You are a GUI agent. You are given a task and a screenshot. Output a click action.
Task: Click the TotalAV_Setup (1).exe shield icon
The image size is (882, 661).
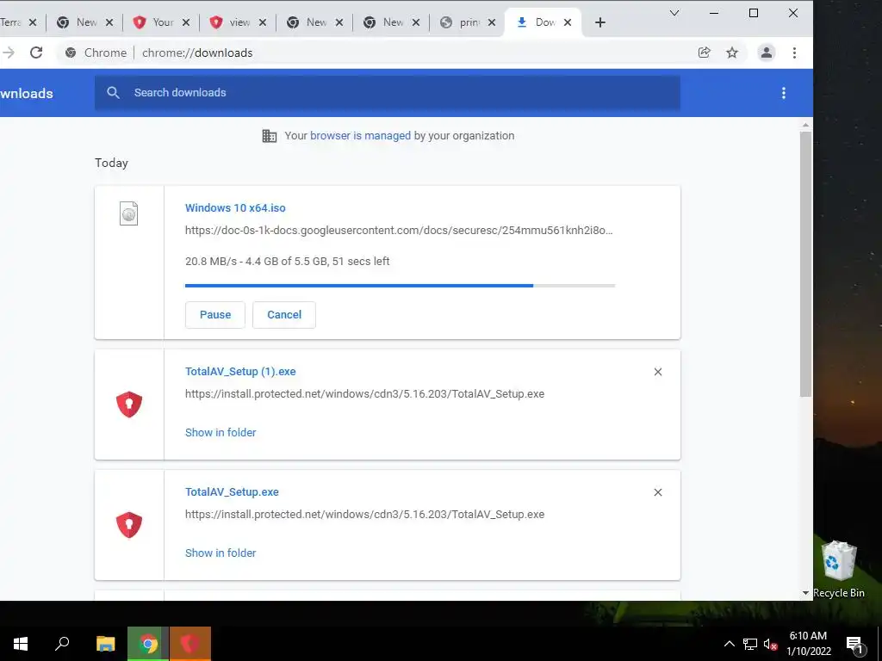[x=129, y=405]
